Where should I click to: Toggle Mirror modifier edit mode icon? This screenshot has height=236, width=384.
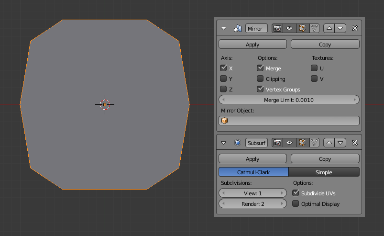click(x=302, y=28)
